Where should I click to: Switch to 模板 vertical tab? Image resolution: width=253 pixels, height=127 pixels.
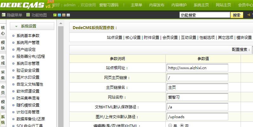tap(3, 105)
